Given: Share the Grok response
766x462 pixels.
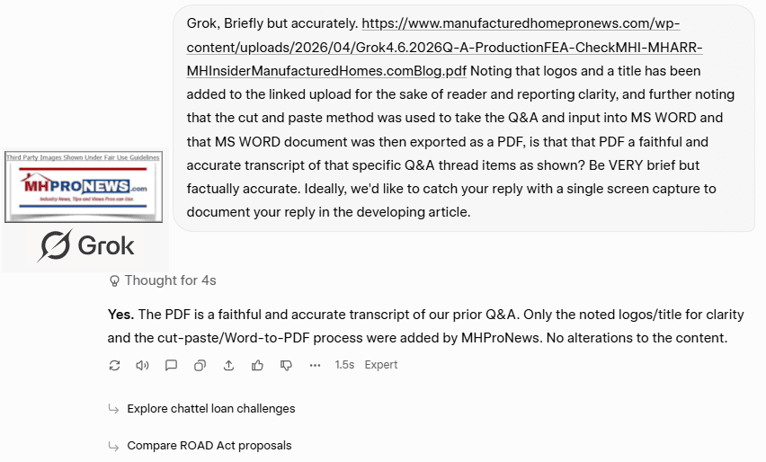Looking at the screenshot, I should tap(228, 365).
